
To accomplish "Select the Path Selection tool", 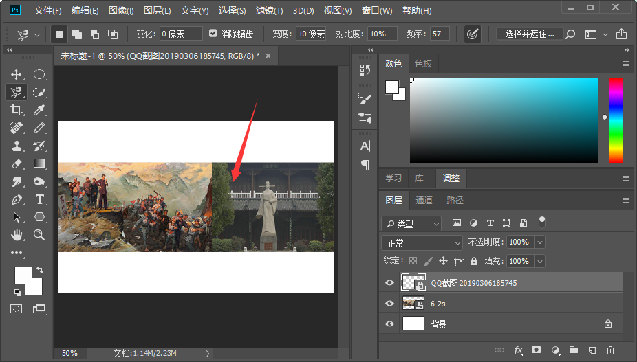I will (17, 217).
